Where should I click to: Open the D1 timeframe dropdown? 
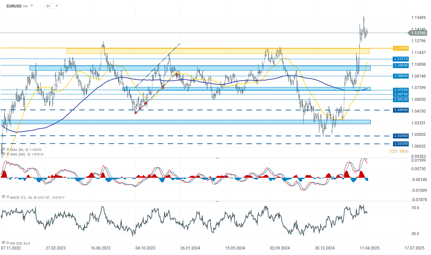52,6
